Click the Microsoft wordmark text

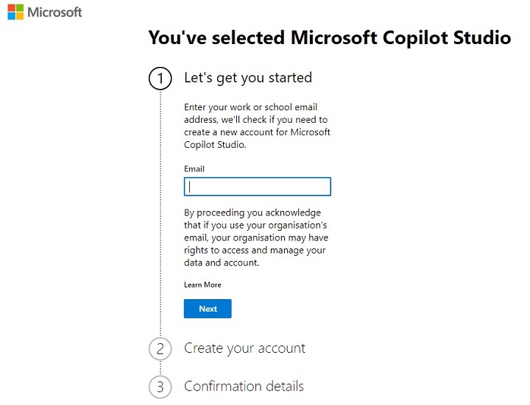click(x=54, y=12)
